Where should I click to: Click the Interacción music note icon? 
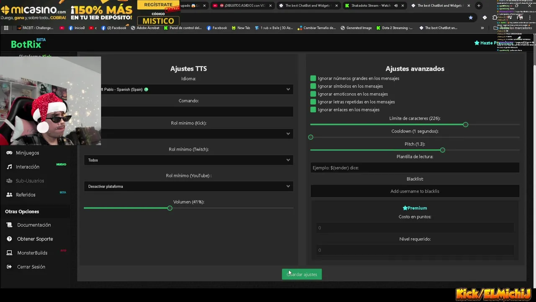pos(9,167)
